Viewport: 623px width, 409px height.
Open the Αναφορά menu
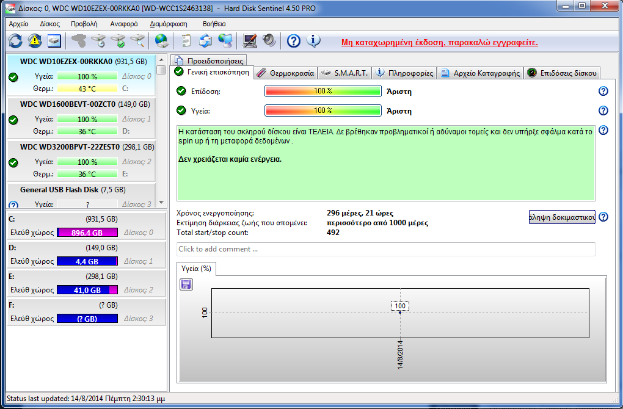[x=124, y=24]
